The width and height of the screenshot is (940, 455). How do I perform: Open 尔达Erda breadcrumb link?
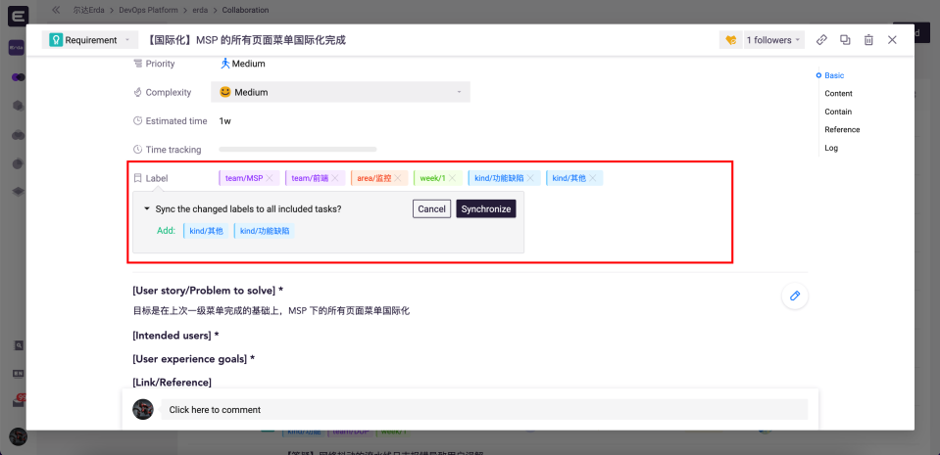(x=91, y=10)
